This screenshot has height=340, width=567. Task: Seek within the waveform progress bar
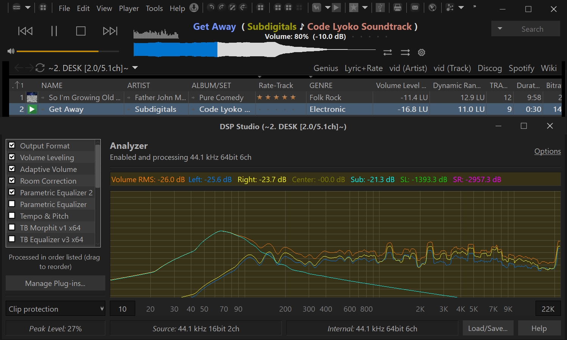pyautogui.click(x=255, y=49)
